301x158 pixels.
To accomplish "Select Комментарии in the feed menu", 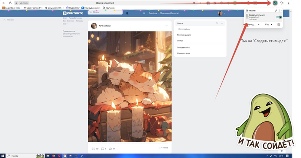I will [x=184, y=53].
